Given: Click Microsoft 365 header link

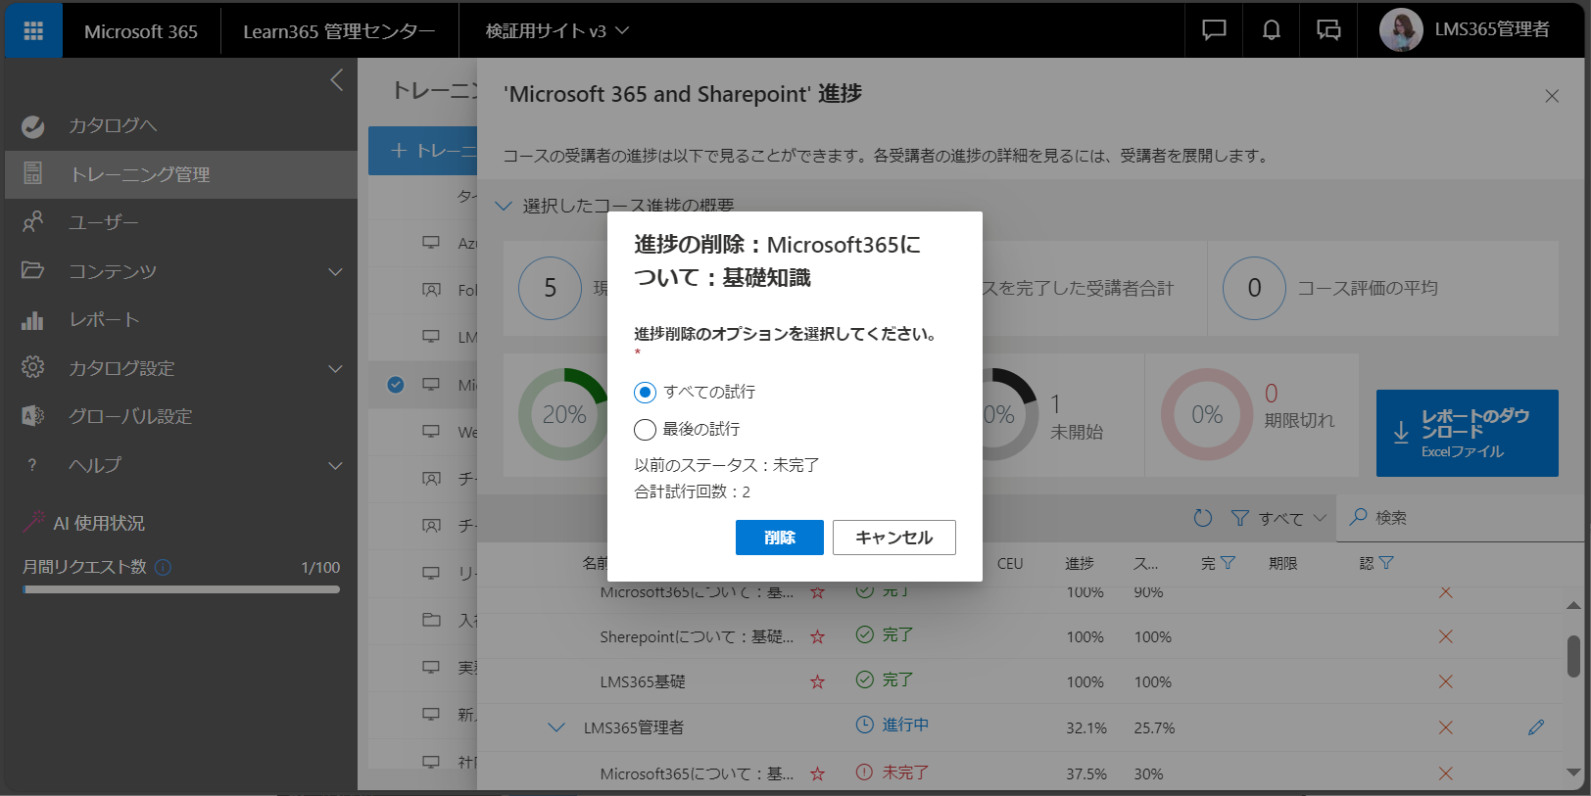Looking at the screenshot, I should tap(141, 31).
